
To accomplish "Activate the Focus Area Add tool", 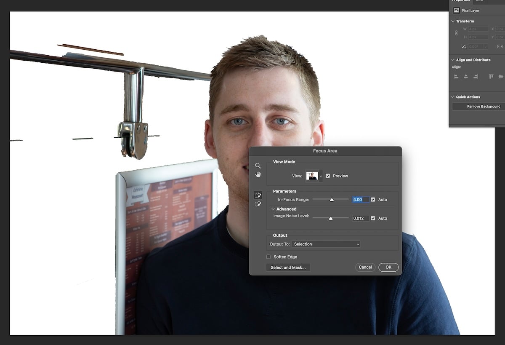I will pos(258,195).
